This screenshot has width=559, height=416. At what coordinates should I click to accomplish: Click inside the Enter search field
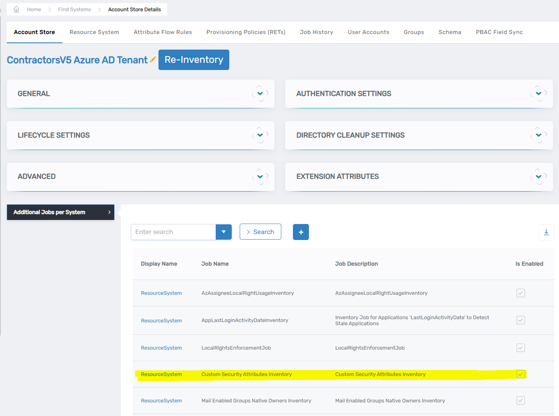pos(172,232)
